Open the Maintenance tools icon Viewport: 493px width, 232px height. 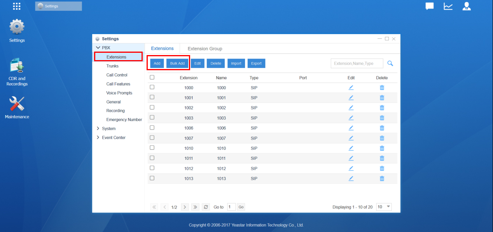(17, 104)
